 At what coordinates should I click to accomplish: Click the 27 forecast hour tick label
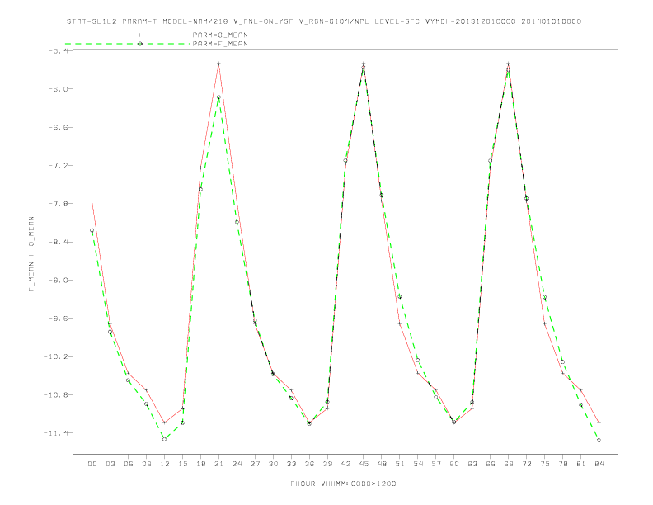tap(255, 464)
